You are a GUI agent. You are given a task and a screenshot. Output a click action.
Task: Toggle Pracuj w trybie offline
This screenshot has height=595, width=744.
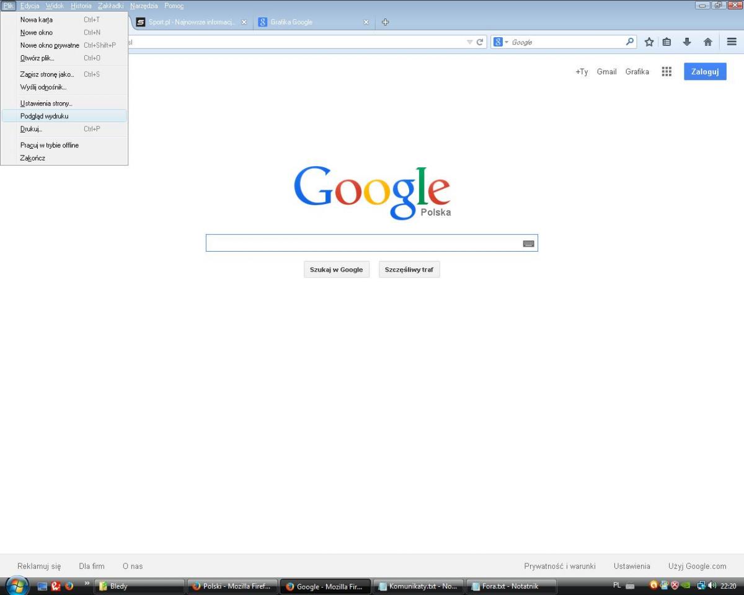pyautogui.click(x=64, y=145)
